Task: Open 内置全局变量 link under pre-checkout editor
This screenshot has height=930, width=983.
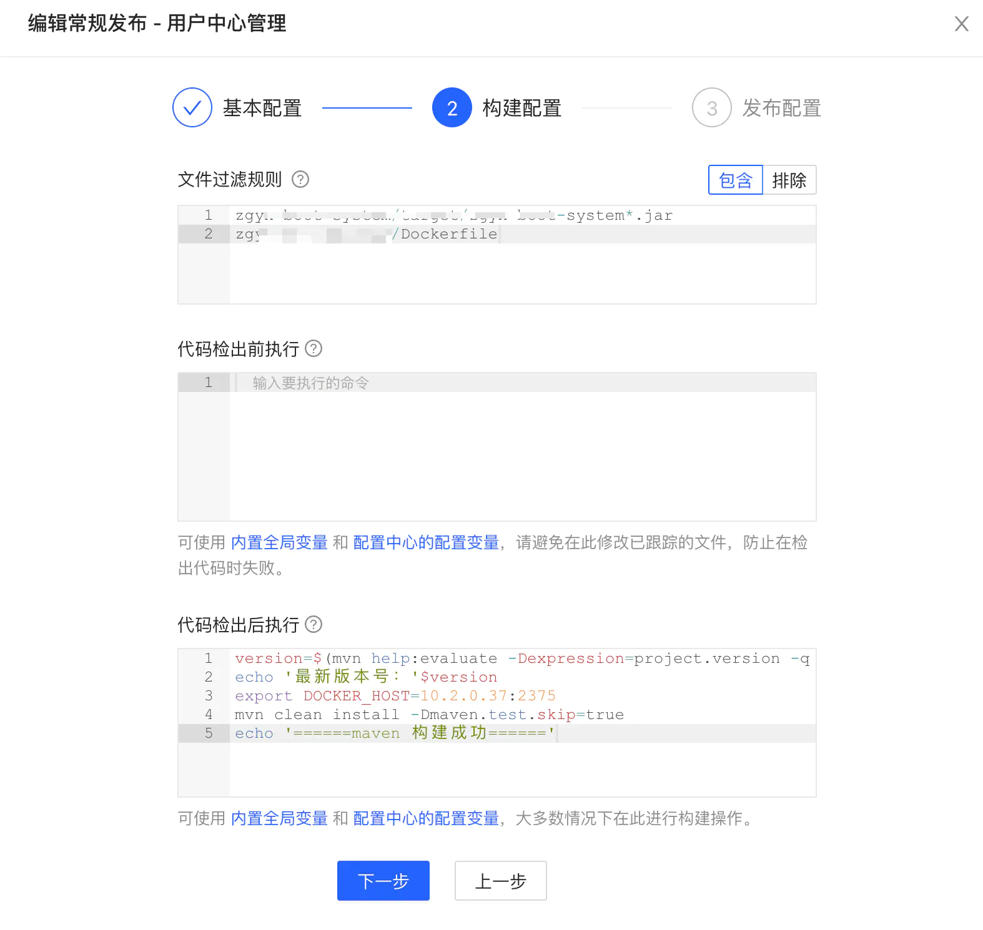Action: click(279, 542)
